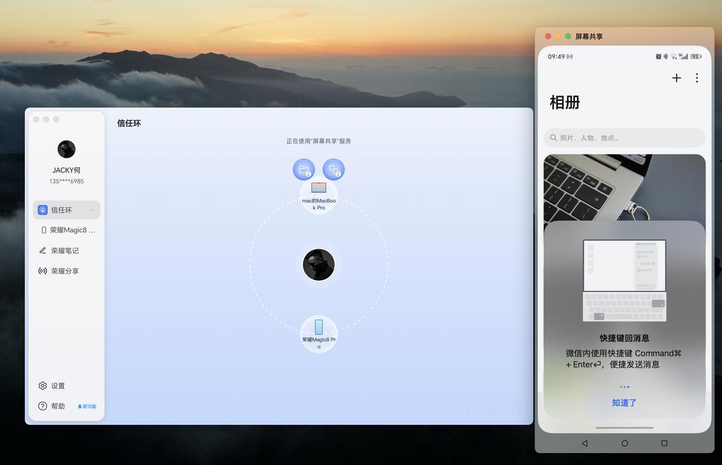Tap the Android back navigation triangle

click(584, 443)
